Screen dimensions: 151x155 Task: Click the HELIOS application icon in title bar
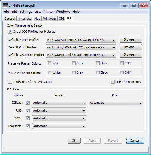point(5,5)
